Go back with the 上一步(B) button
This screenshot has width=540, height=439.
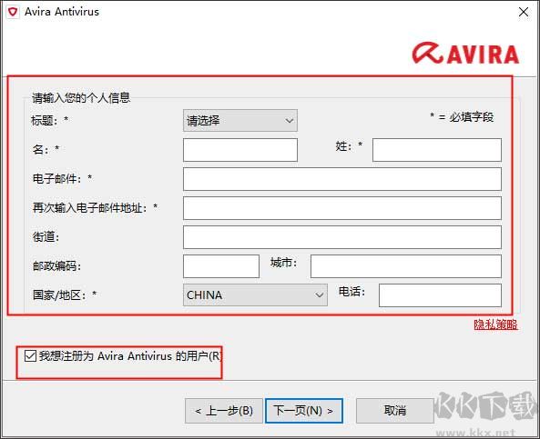[224, 411]
